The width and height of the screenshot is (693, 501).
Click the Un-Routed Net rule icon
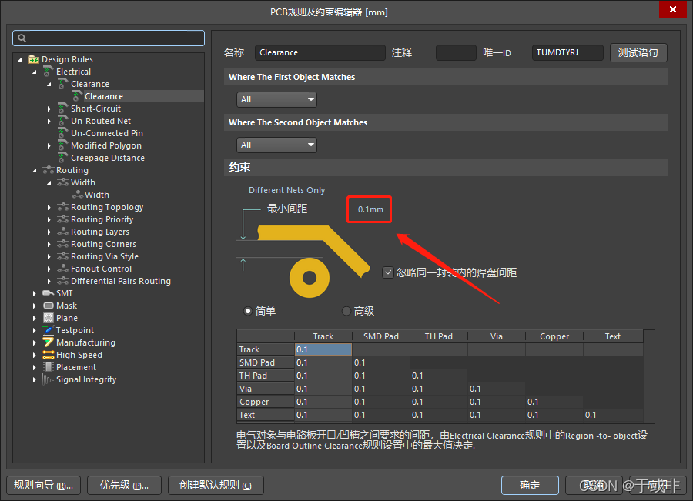point(63,121)
